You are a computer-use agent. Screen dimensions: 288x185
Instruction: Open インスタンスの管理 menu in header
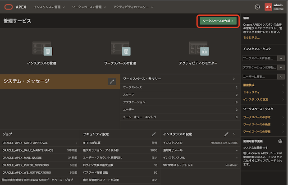49,7
